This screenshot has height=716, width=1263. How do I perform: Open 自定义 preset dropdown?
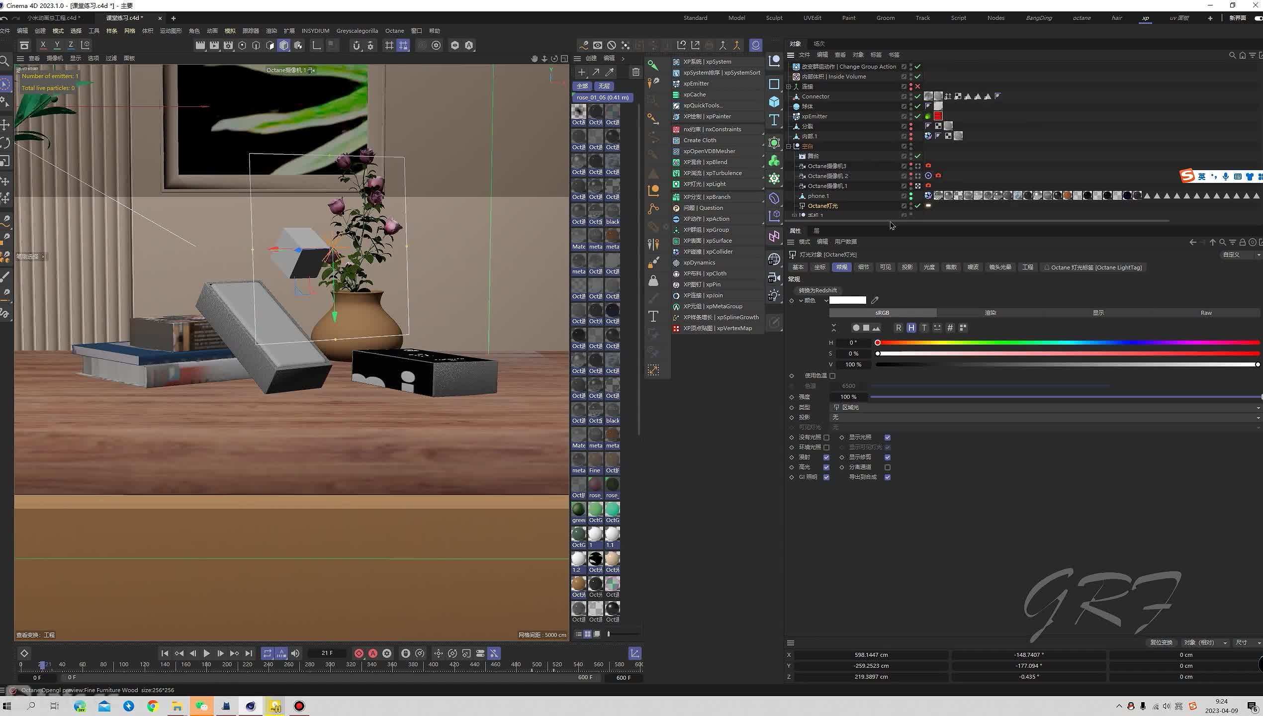click(1241, 255)
